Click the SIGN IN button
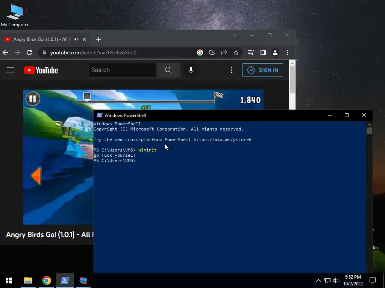 [262, 70]
